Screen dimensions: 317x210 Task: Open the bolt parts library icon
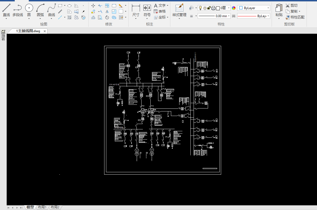76,12
